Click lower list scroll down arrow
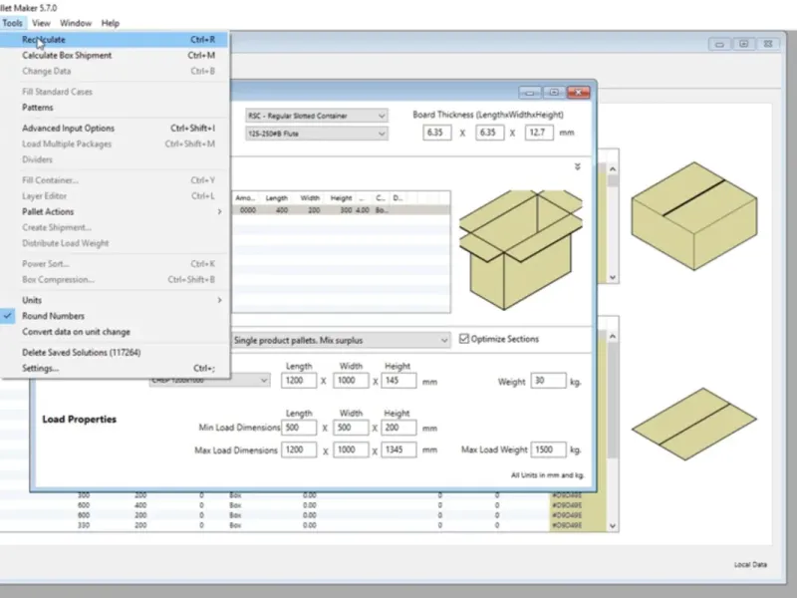 pyautogui.click(x=613, y=526)
